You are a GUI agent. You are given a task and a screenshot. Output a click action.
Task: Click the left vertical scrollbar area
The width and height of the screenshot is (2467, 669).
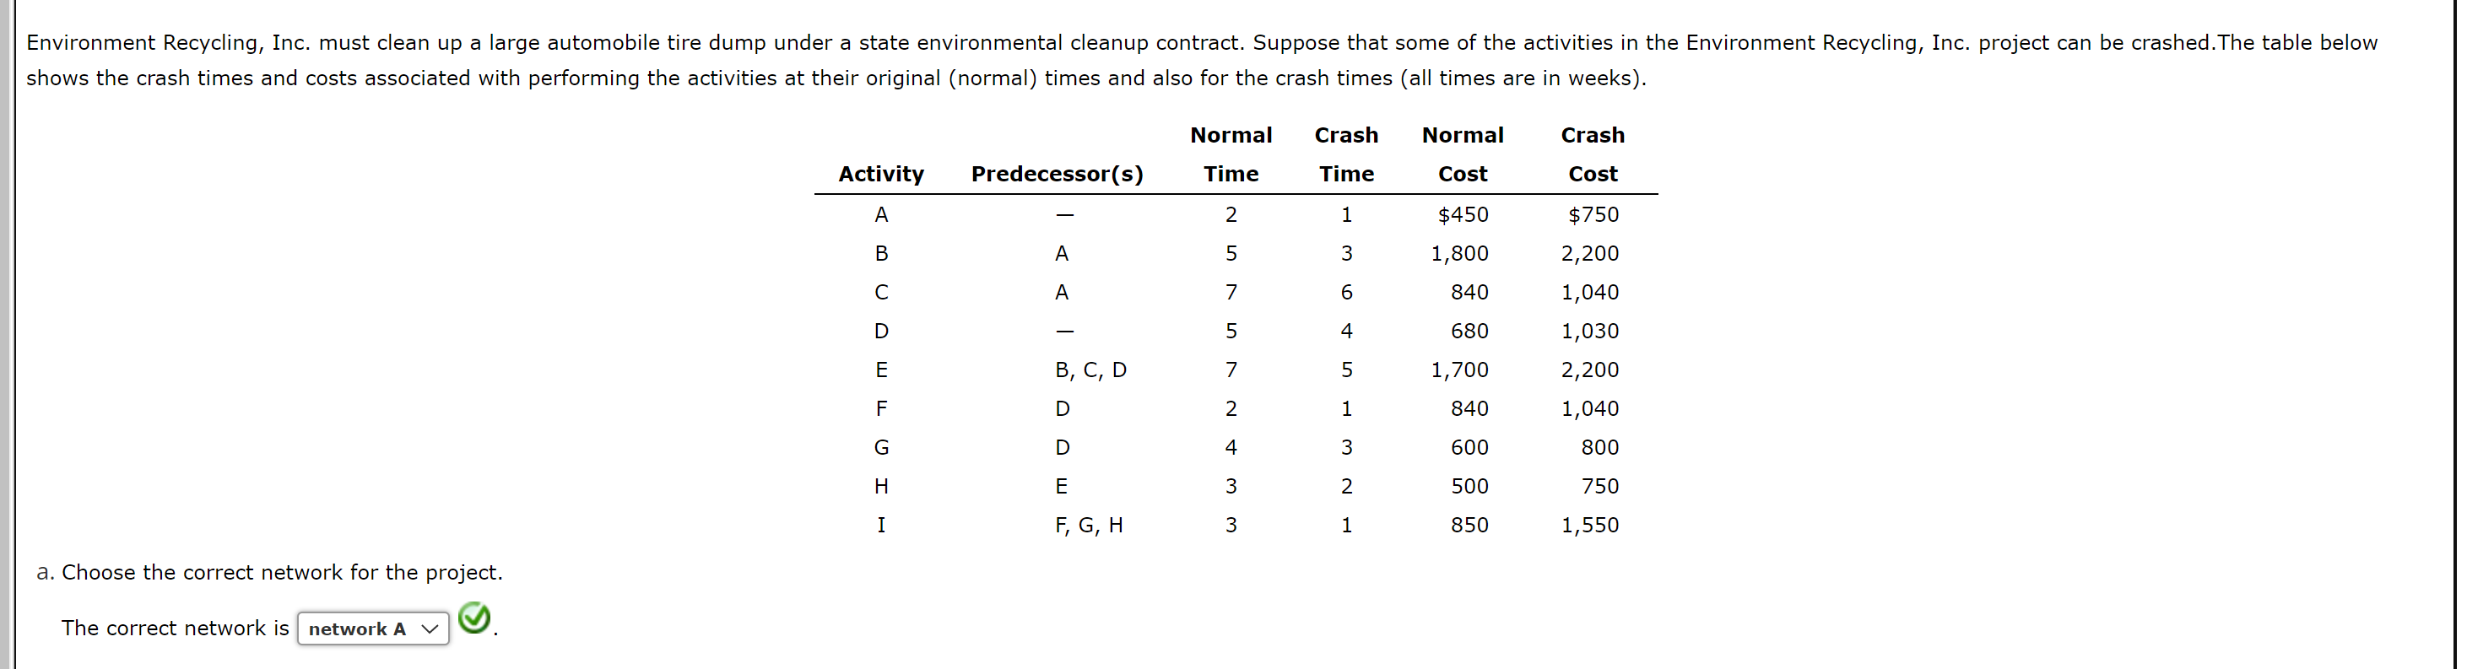8,335
